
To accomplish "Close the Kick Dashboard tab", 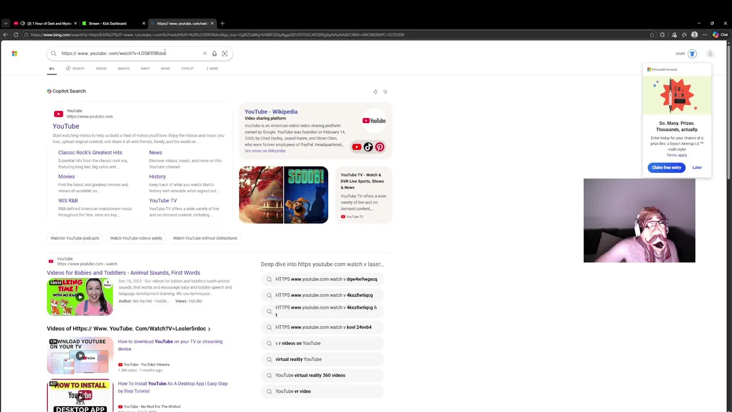I will coord(144,23).
